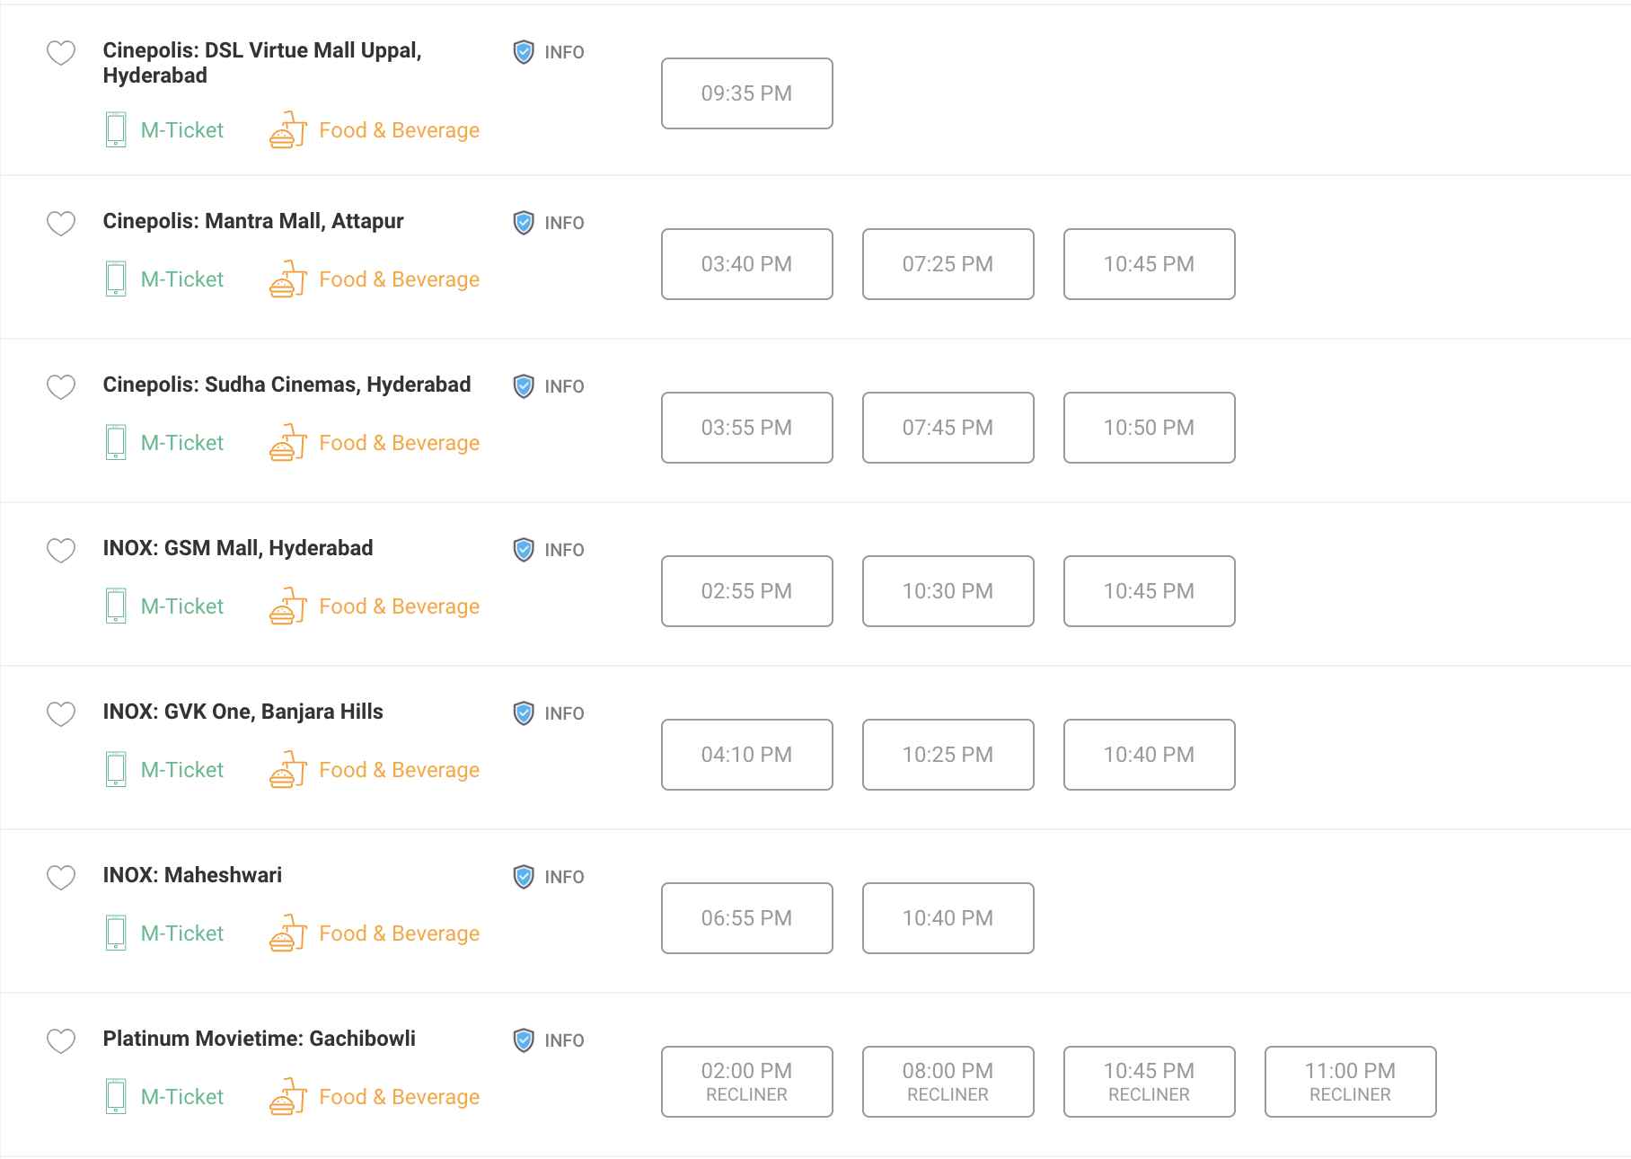Toggle heart for INOX GSM Mall

coord(61,550)
